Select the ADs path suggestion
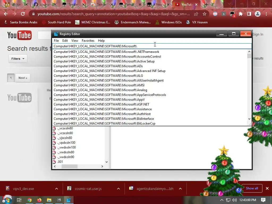Viewport: 272px width, 204px height. point(150,66)
